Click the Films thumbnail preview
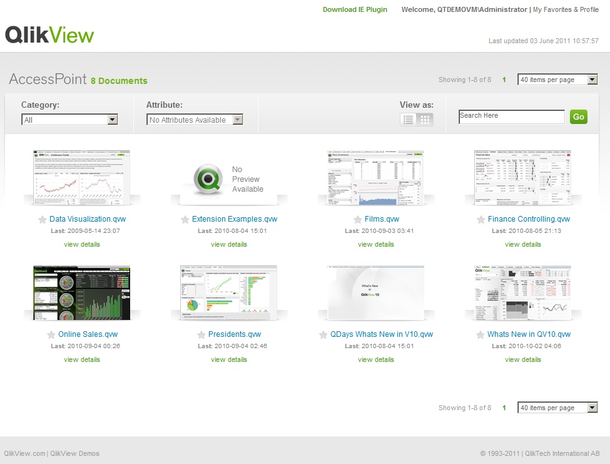Image resolution: width=610 pixels, height=464 pixels. tap(376, 177)
